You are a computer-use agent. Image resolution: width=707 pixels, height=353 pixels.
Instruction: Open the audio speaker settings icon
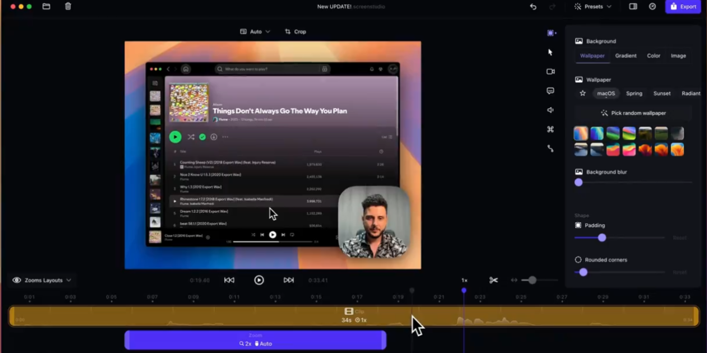coord(550,110)
